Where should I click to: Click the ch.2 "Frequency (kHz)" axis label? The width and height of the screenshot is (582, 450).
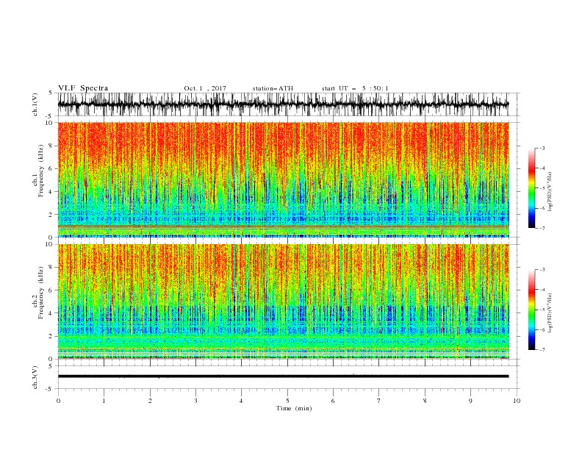[40, 293]
